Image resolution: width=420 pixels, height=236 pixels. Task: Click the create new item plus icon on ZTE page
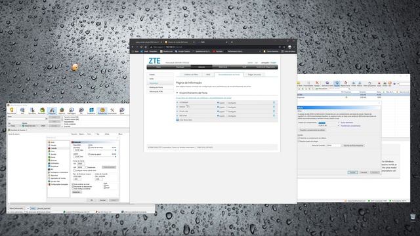(177, 120)
